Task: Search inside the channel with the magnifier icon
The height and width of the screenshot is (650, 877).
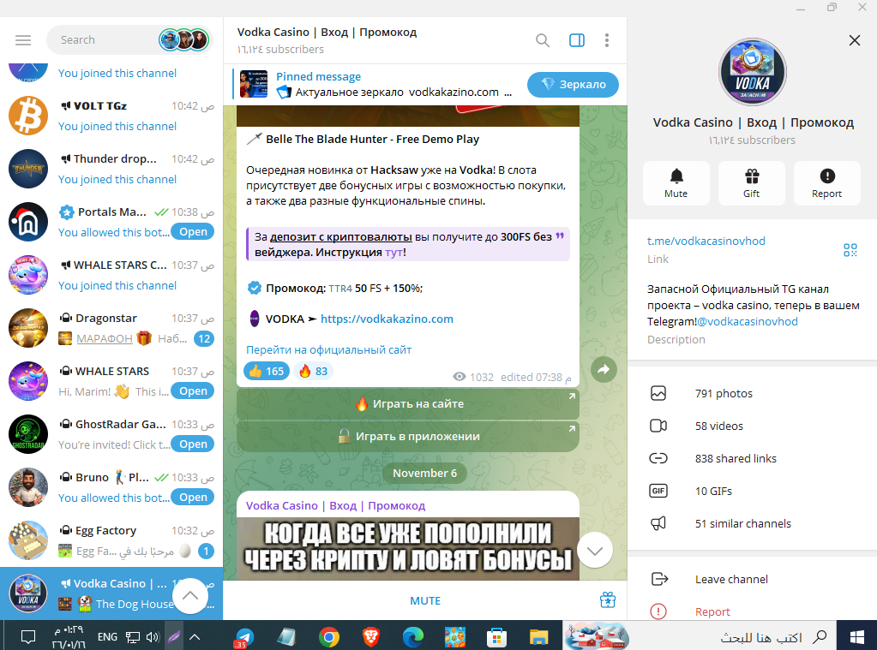Action: [542, 40]
